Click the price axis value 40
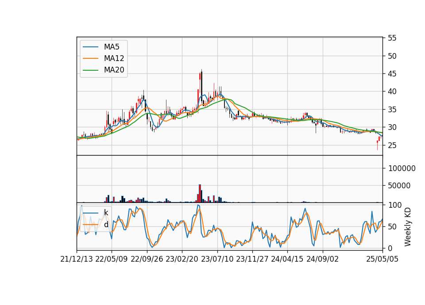Viewport: 425px width, 305px height. pyautogui.click(x=392, y=92)
